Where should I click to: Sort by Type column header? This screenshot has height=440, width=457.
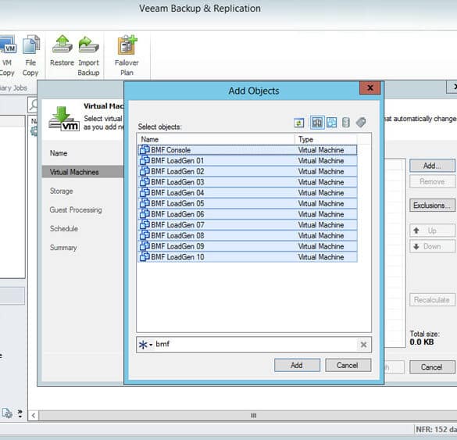coord(326,139)
